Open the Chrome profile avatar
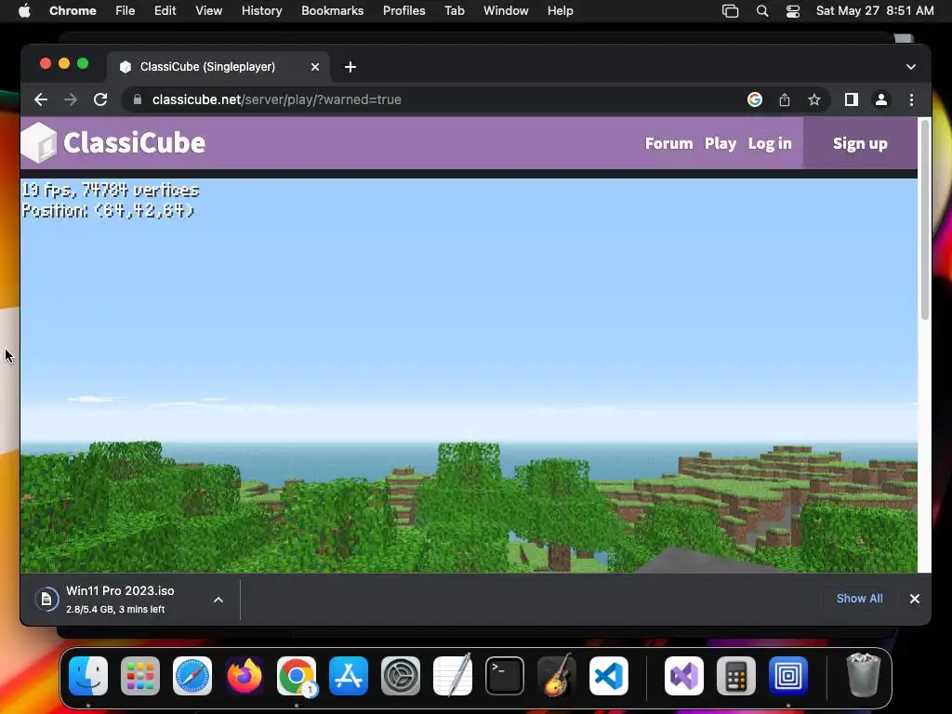Viewport: 952px width, 714px height. pos(881,99)
